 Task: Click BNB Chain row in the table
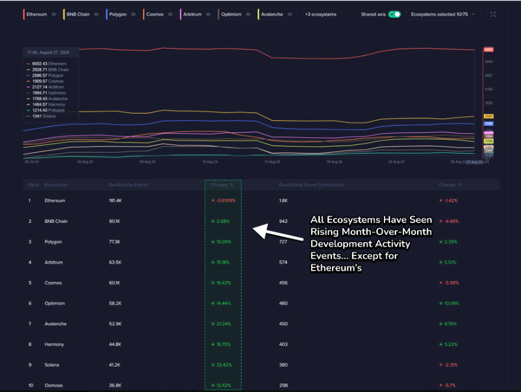coord(261,221)
